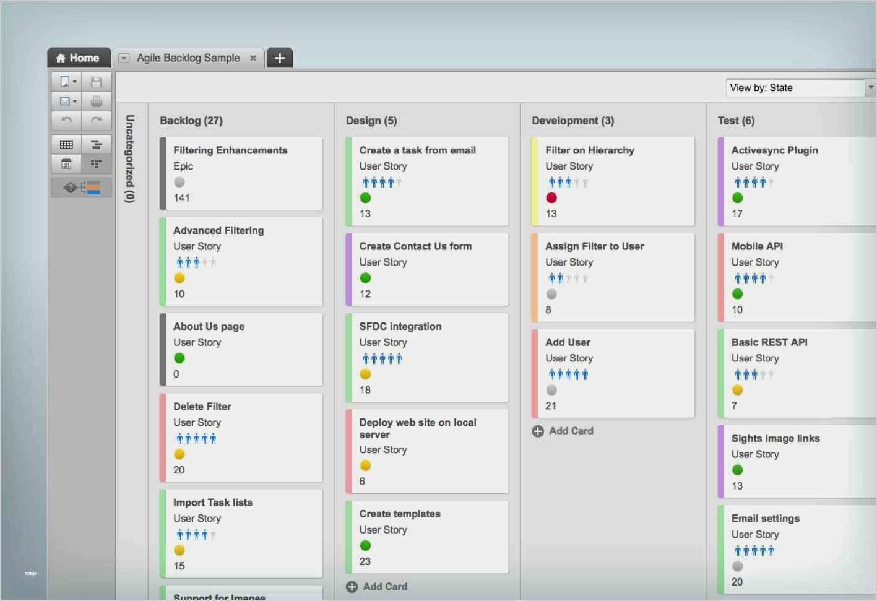Open the colored conditional highlight rules icon
Viewport: 877px width, 601px height.
[82, 188]
